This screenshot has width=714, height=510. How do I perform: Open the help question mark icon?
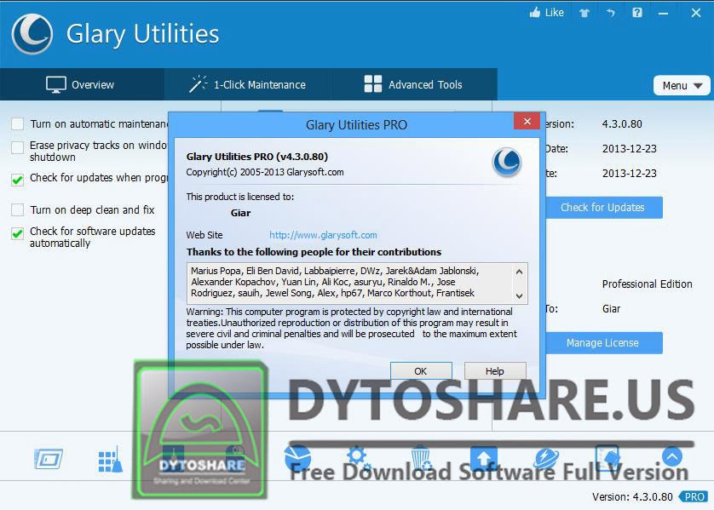click(637, 13)
